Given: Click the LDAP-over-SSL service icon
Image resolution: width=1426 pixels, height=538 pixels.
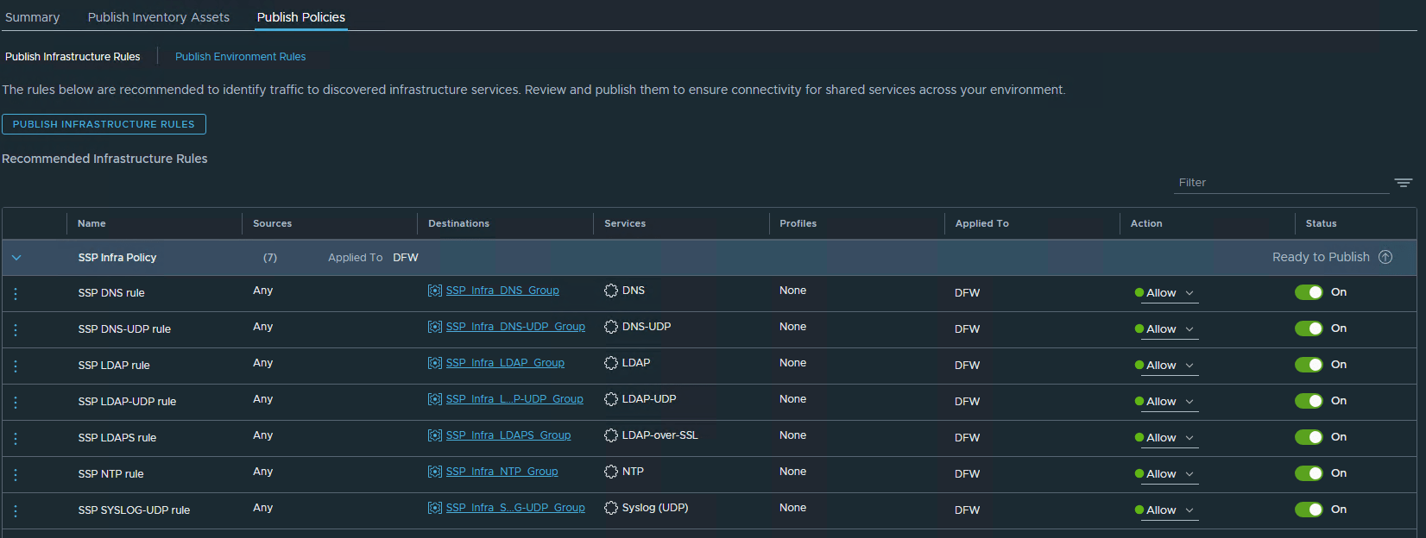Looking at the screenshot, I should click(611, 435).
